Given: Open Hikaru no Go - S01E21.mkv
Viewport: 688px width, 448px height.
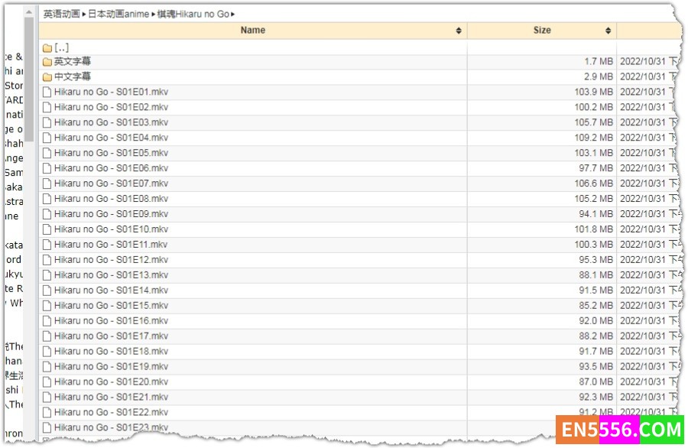Looking at the screenshot, I should click(111, 398).
